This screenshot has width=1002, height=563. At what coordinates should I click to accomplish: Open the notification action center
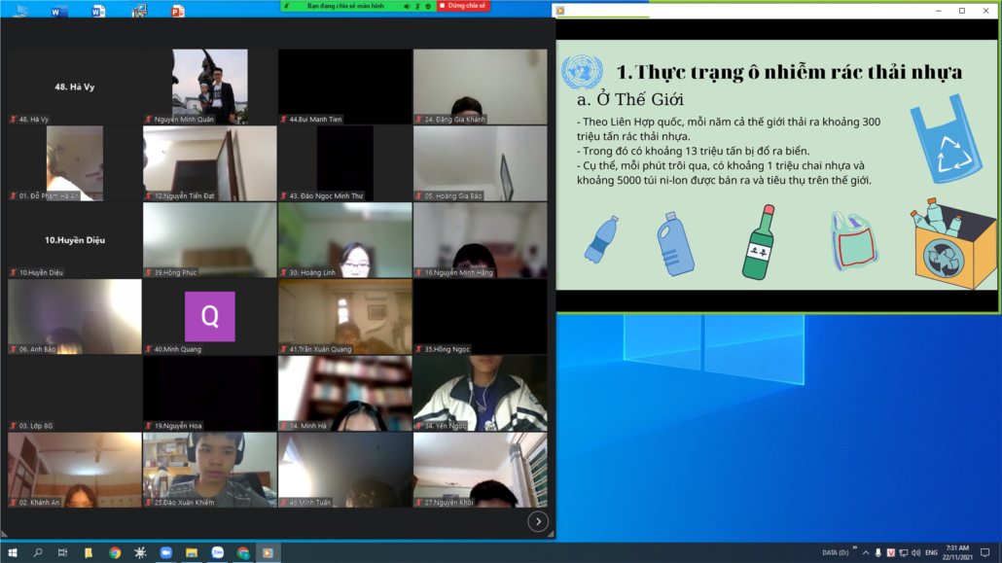click(984, 552)
